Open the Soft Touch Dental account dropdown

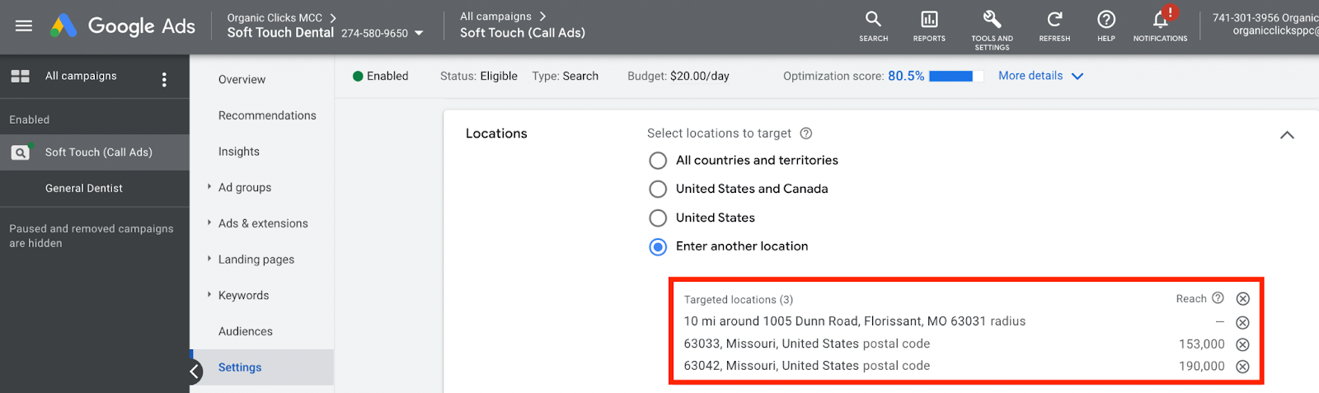(419, 33)
